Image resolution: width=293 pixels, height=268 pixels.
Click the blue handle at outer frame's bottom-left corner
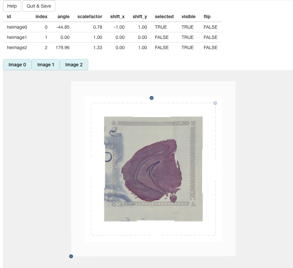[71, 256]
